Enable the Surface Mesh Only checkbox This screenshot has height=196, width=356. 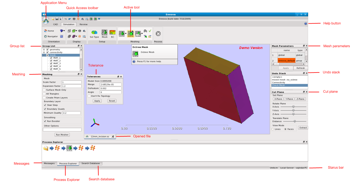(44, 90)
